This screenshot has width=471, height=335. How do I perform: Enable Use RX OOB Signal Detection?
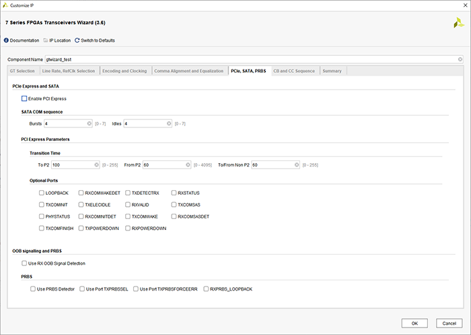tap(24, 264)
